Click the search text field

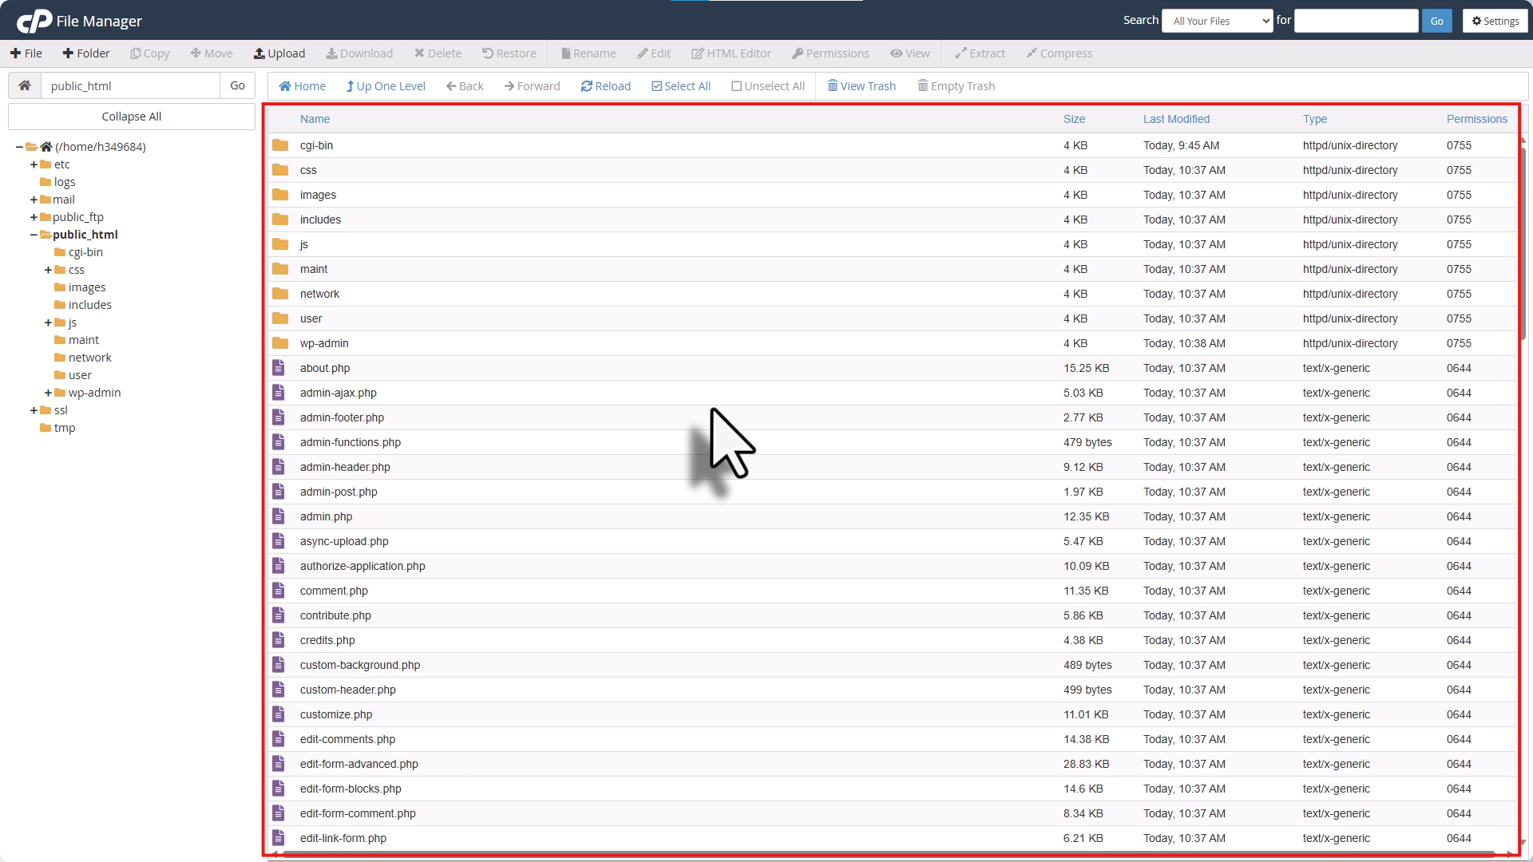(1356, 21)
